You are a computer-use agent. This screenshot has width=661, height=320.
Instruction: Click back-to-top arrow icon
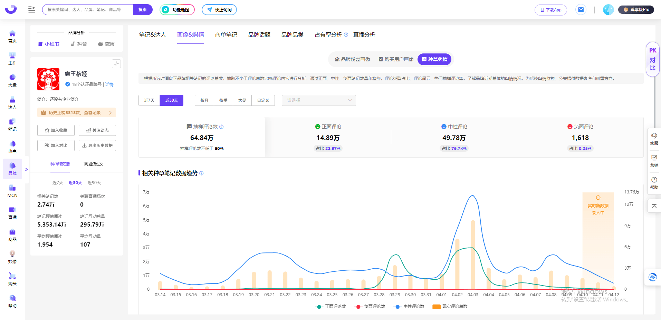pos(654,206)
